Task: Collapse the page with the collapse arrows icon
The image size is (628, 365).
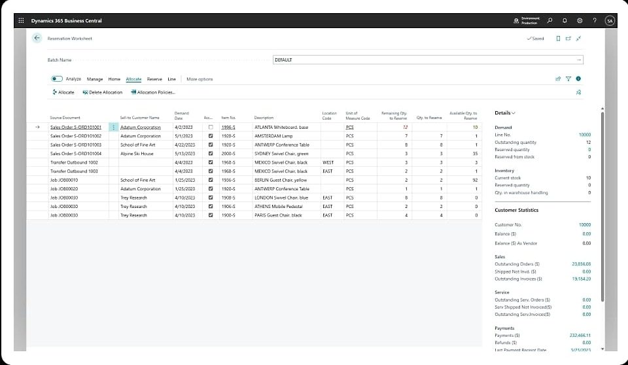Action: click(x=578, y=39)
